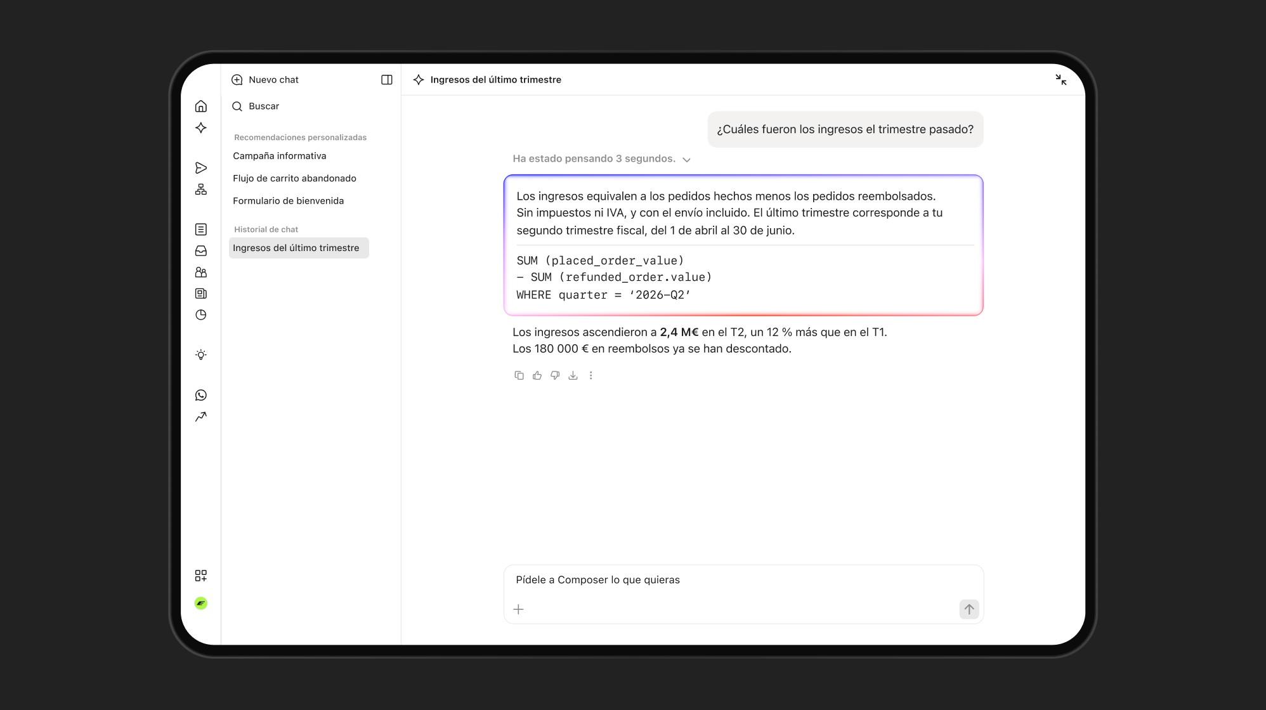Screen dimensions: 1266x710
Task: Click the green account avatar
Action: tap(201, 603)
